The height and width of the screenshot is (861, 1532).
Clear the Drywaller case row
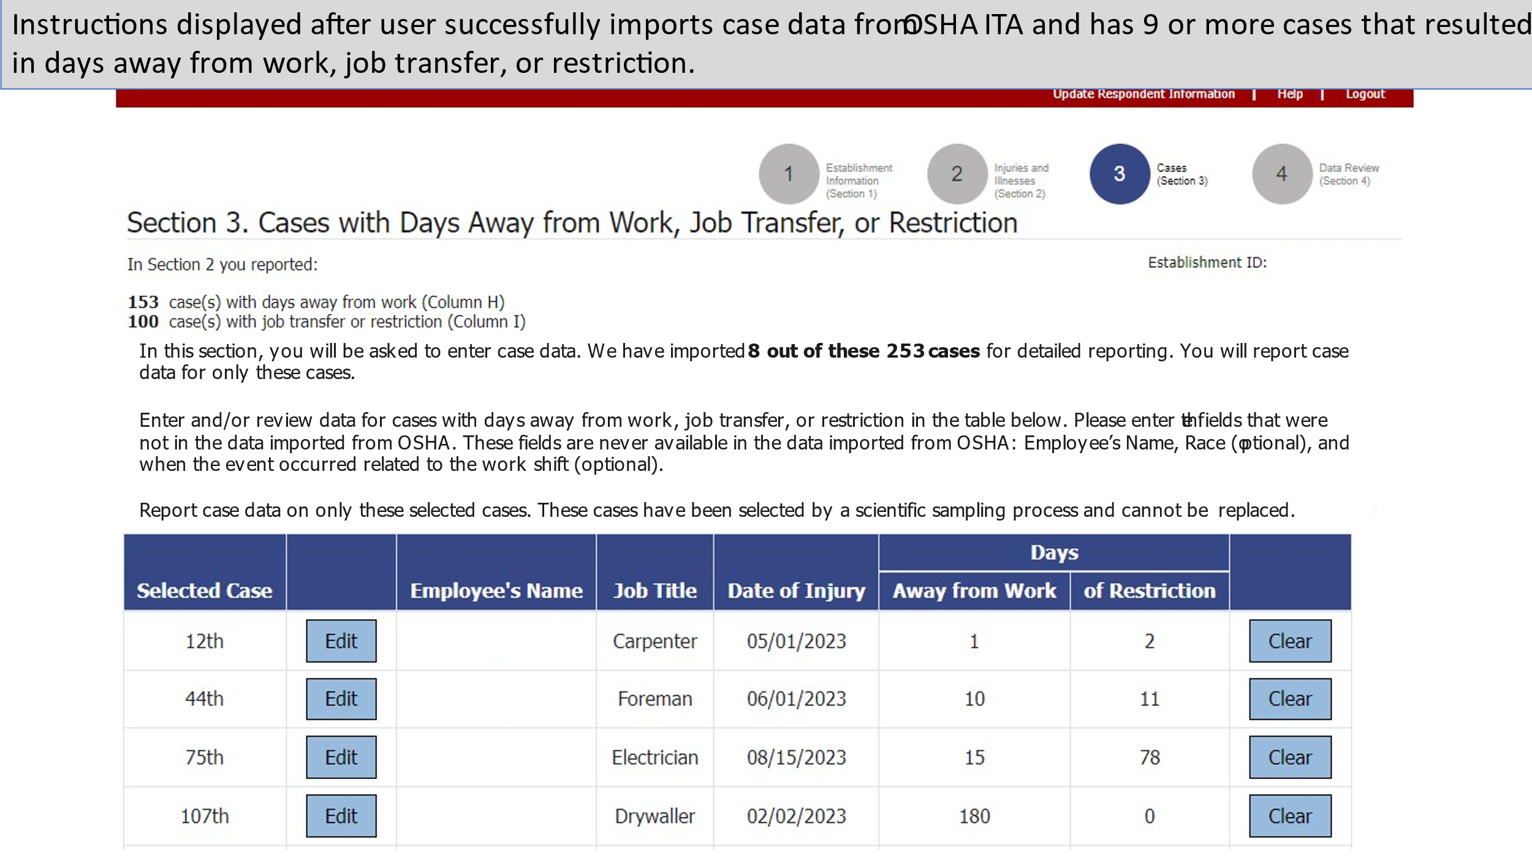(1289, 816)
